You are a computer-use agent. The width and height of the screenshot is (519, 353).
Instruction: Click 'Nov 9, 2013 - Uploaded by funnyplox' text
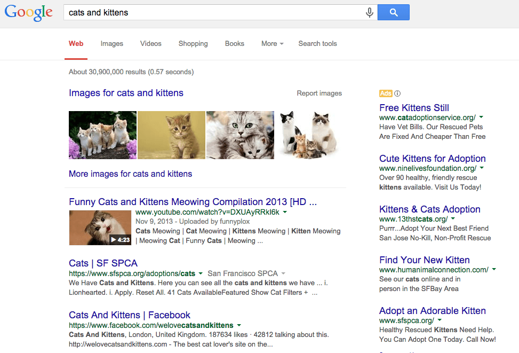tap(193, 222)
